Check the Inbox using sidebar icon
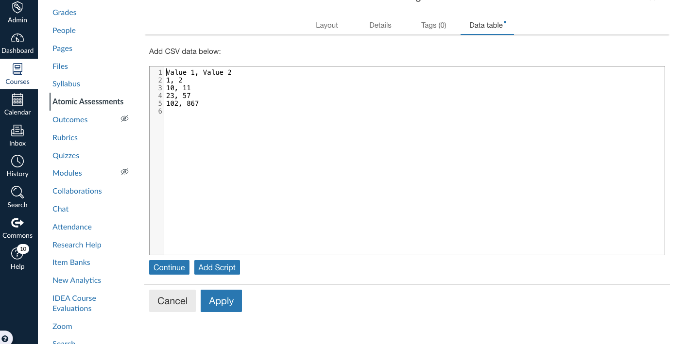This screenshot has width=686, height=344. click(x=17, y=136)
